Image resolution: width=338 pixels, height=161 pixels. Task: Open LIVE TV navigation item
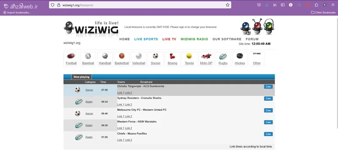pos(169,39)
